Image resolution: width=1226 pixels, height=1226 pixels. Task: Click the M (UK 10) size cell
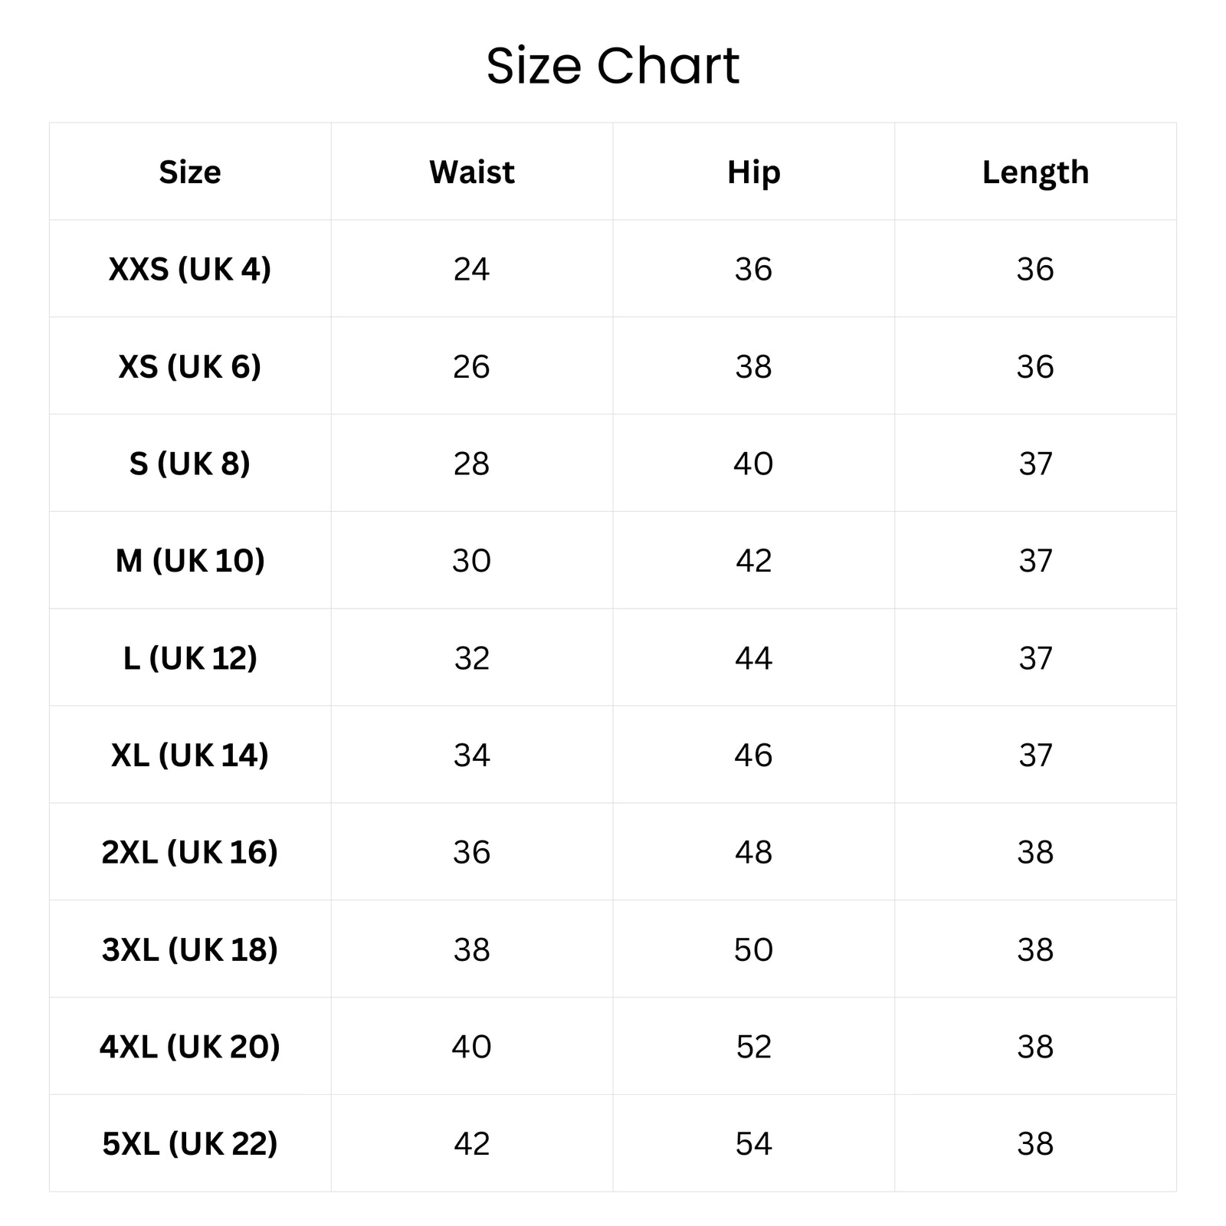[190, 561]
